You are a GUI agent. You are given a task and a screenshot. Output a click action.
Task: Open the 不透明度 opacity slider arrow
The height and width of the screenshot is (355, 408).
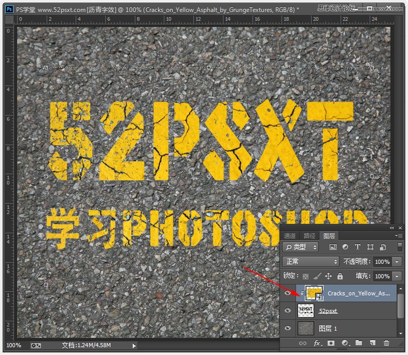click(397, 262)
